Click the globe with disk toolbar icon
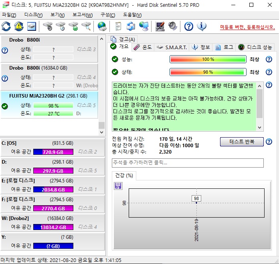The width and height of the screenshot is (279, 264). (x=102, y=26)
